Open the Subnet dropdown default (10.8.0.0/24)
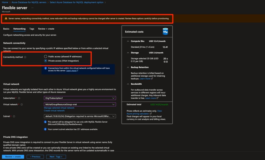 coord(80,116)
